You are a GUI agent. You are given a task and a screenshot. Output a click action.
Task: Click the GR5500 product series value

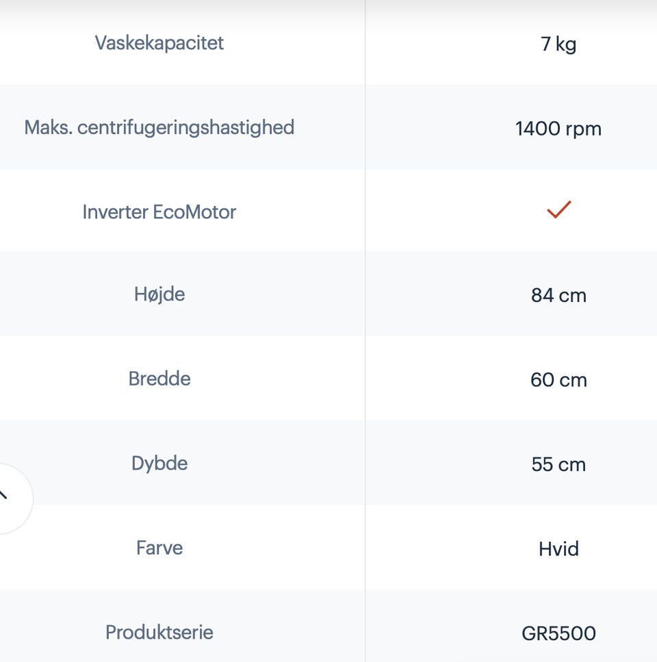(558, 633)
